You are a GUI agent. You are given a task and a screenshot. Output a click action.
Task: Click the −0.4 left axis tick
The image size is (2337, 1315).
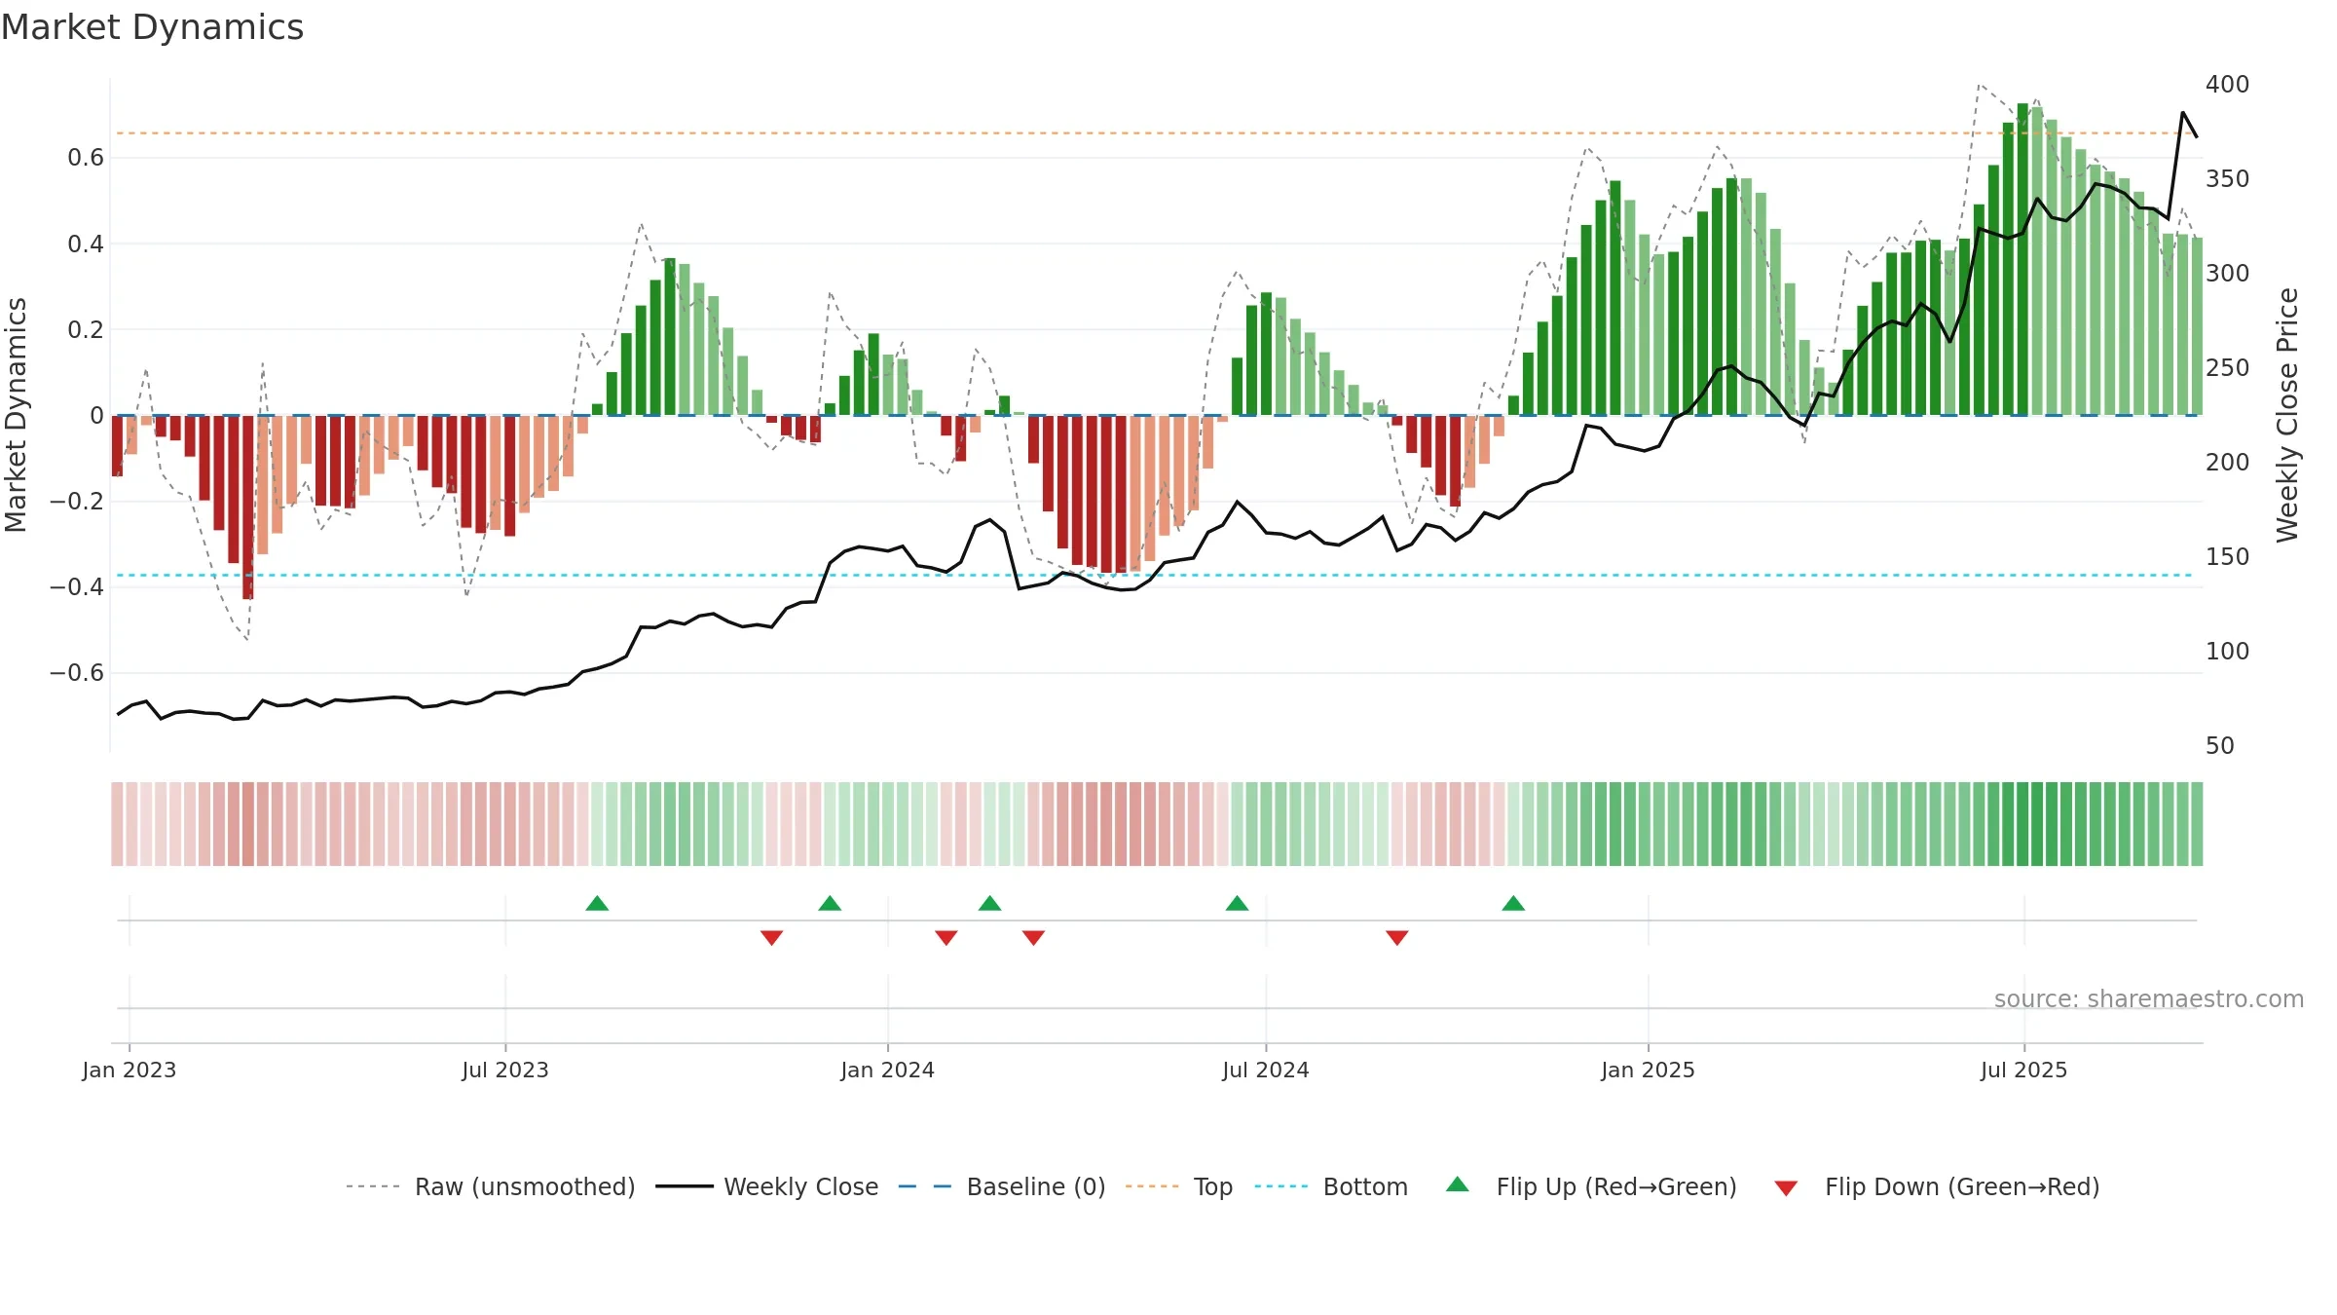coord(77,587)
